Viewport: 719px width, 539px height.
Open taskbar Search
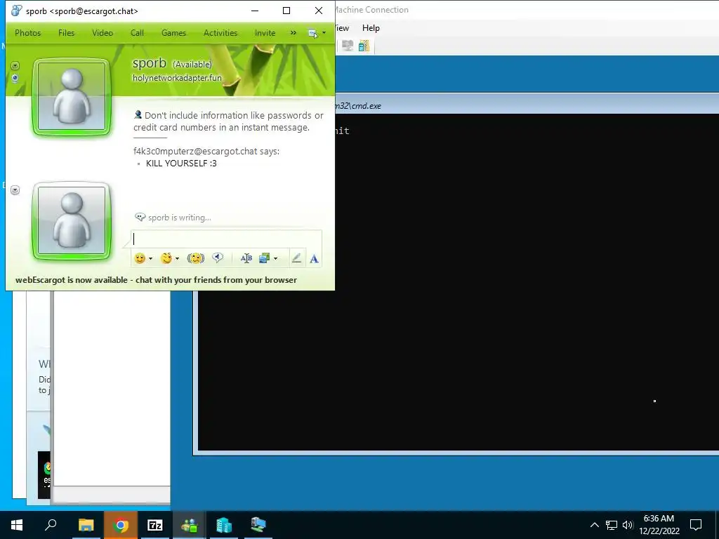coord(51,525)
